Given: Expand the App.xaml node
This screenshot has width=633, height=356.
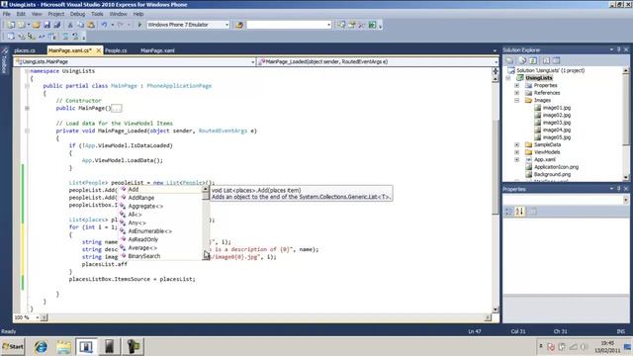Looking at the screenshot, I should [x=517, y=159].
